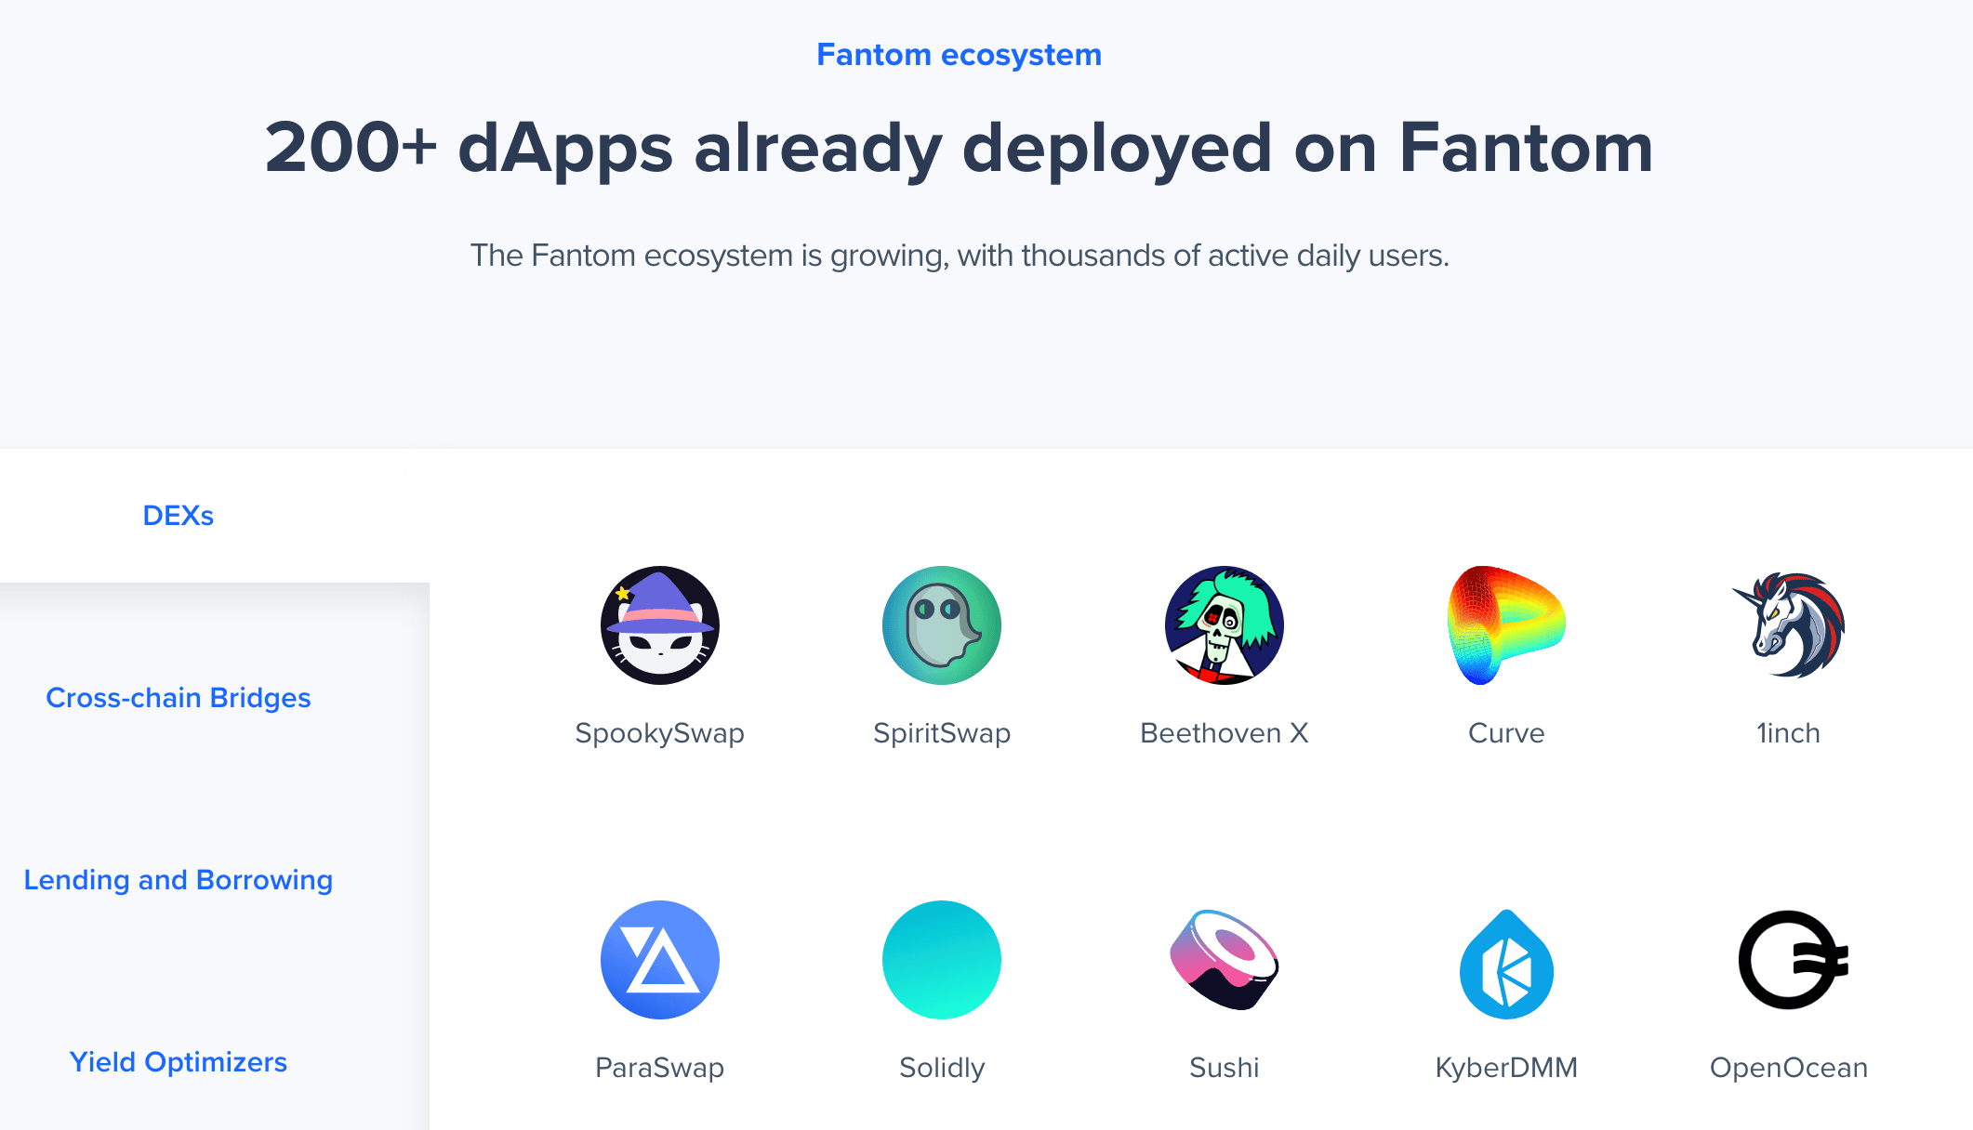The height and width of the screenshot is (1130, 1973).
Task: Select the Solidly teal circle icon
Action: click(942, 960)
